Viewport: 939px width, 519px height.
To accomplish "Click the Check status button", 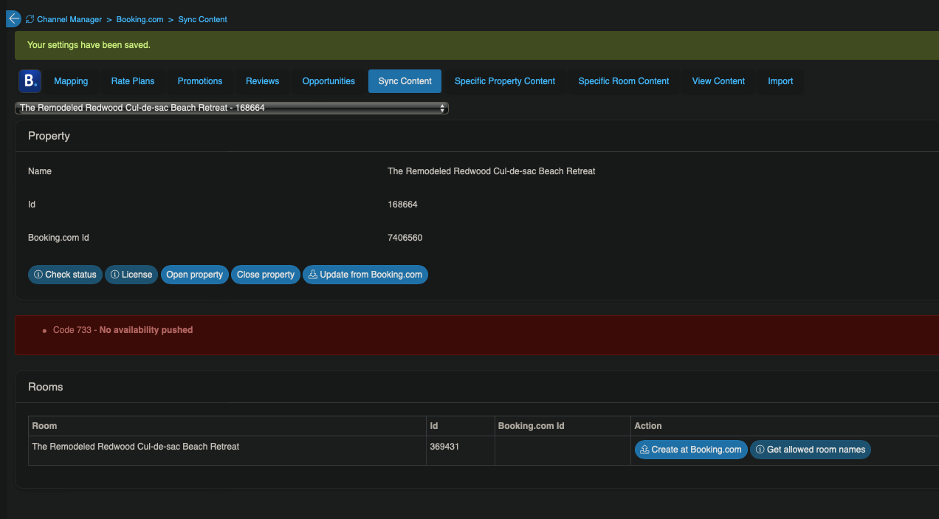I will point(65,275).
